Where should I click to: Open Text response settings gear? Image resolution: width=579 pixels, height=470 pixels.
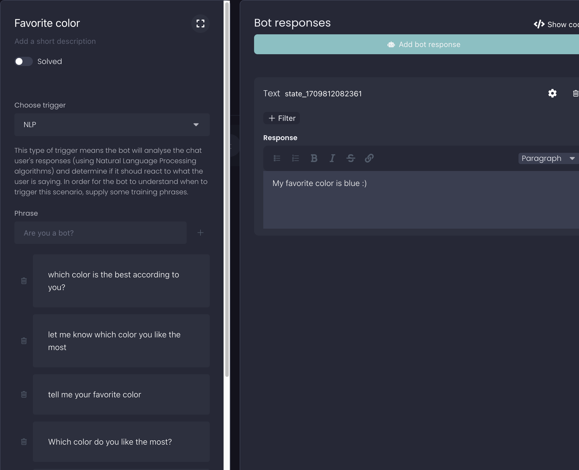click(552, 93)
